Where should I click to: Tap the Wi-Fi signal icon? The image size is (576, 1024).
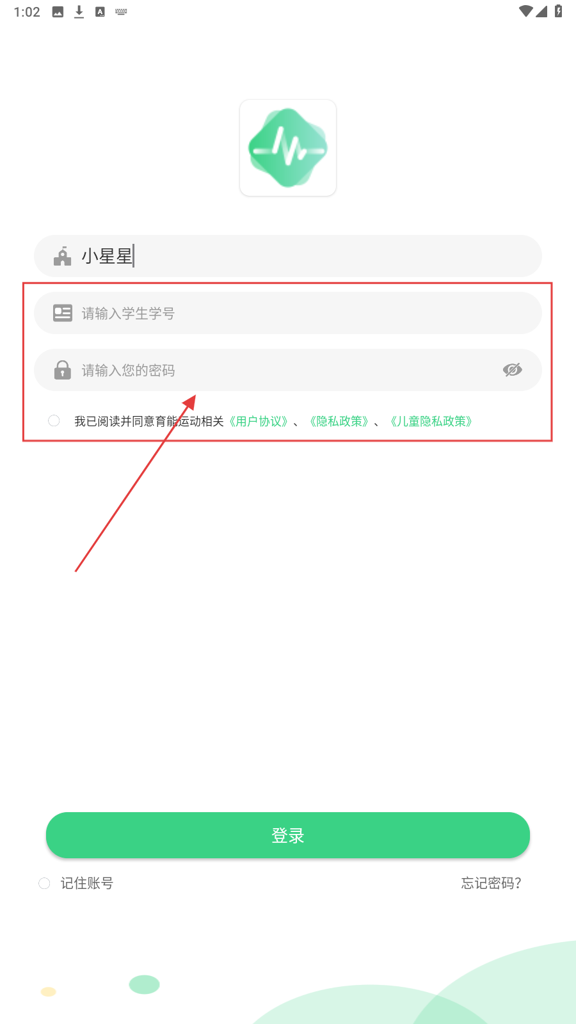click(x=526, y=11)
